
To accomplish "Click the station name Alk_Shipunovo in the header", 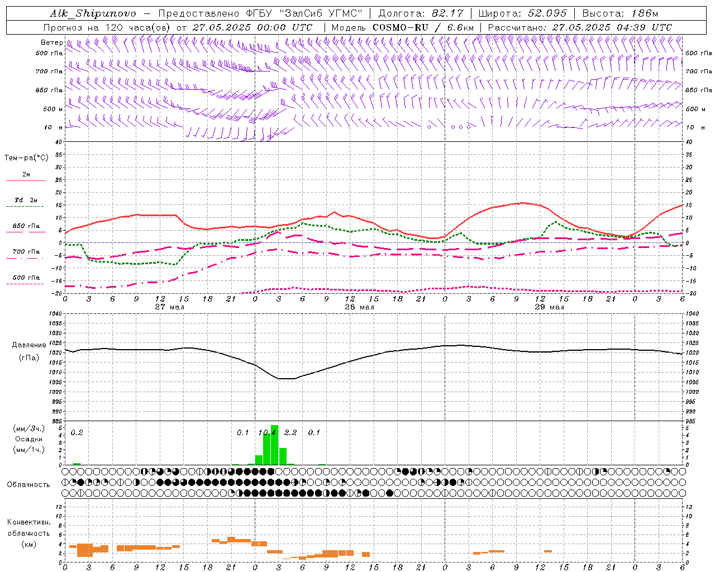I will pos(93,13).
